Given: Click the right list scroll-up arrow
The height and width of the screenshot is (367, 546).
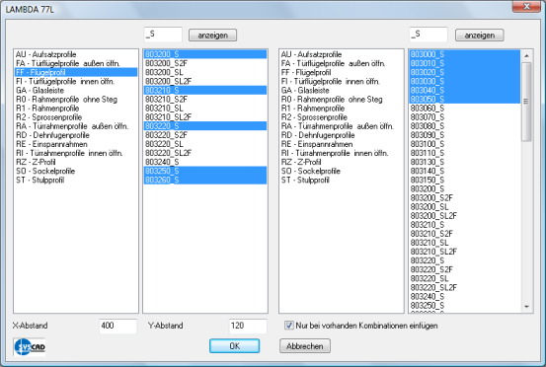Looking at the screenshot, I should click(x=526, y=55).
